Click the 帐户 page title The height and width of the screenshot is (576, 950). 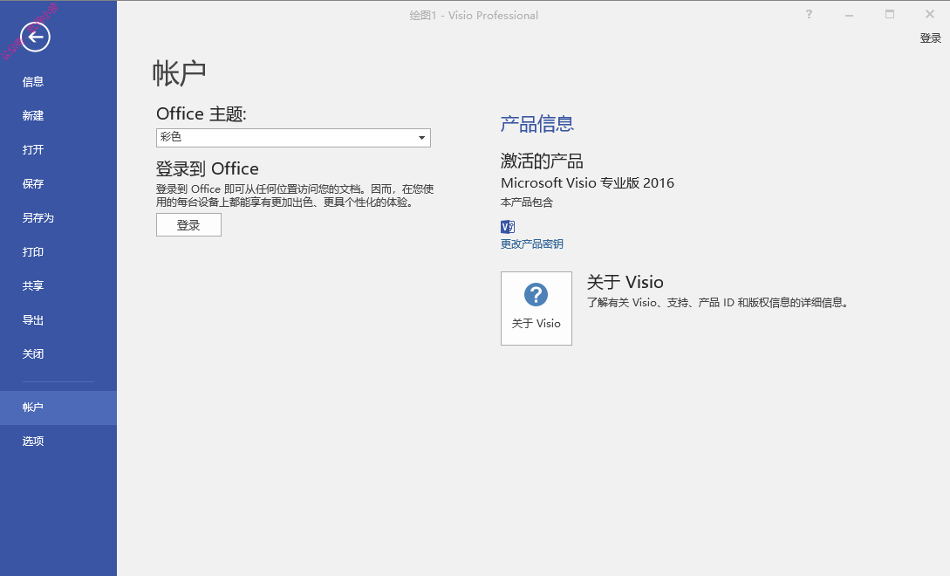tap(179, 73)
